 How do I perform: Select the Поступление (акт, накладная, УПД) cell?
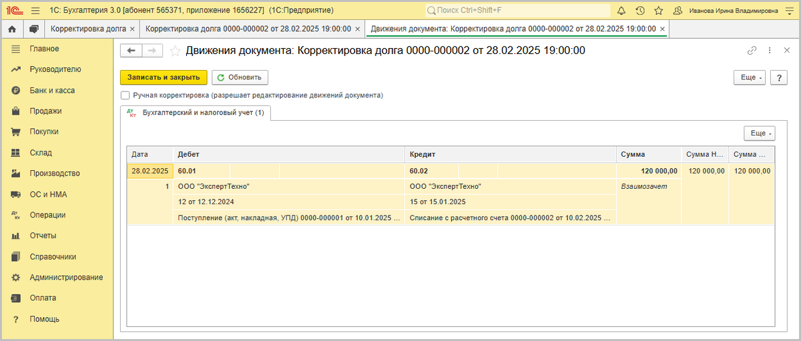coord(289,218)
